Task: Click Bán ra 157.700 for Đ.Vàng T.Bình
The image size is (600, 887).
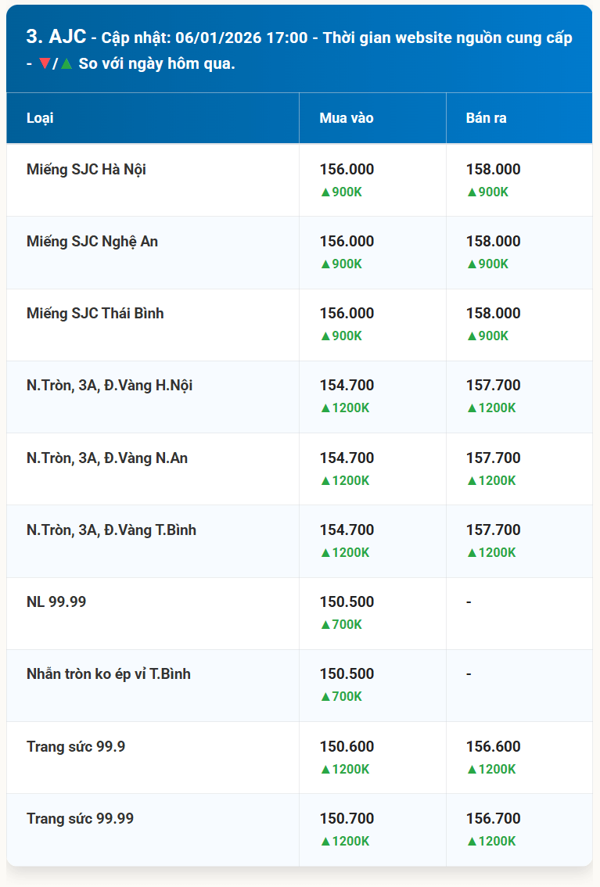Action: tap(493, 530)
